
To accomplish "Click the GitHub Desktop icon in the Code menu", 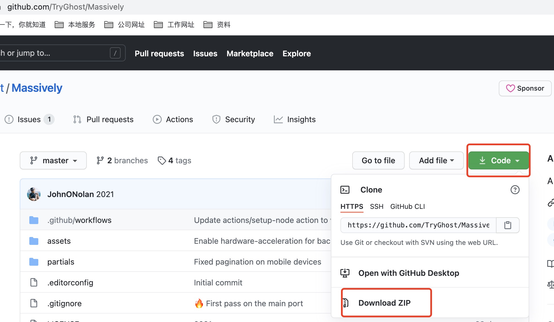I will tap(345, 272).
